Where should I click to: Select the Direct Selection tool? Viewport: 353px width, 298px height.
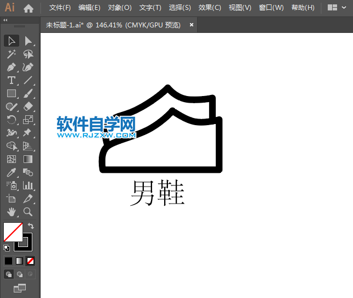28,41
